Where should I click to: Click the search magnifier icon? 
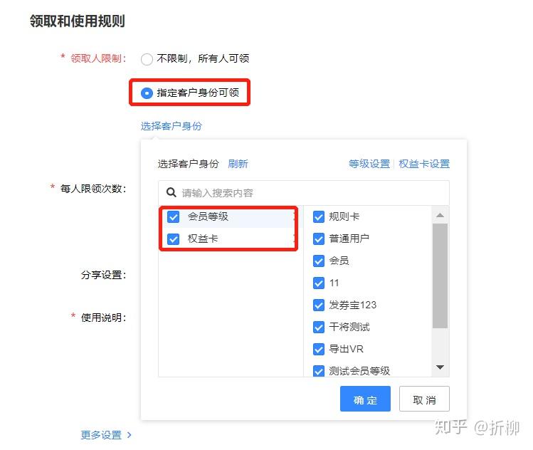click(x=171, y=192)
